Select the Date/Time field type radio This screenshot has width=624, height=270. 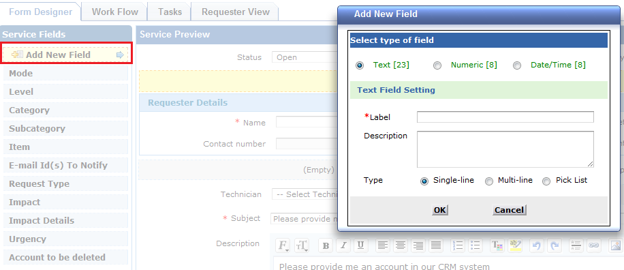pos(517,65)
